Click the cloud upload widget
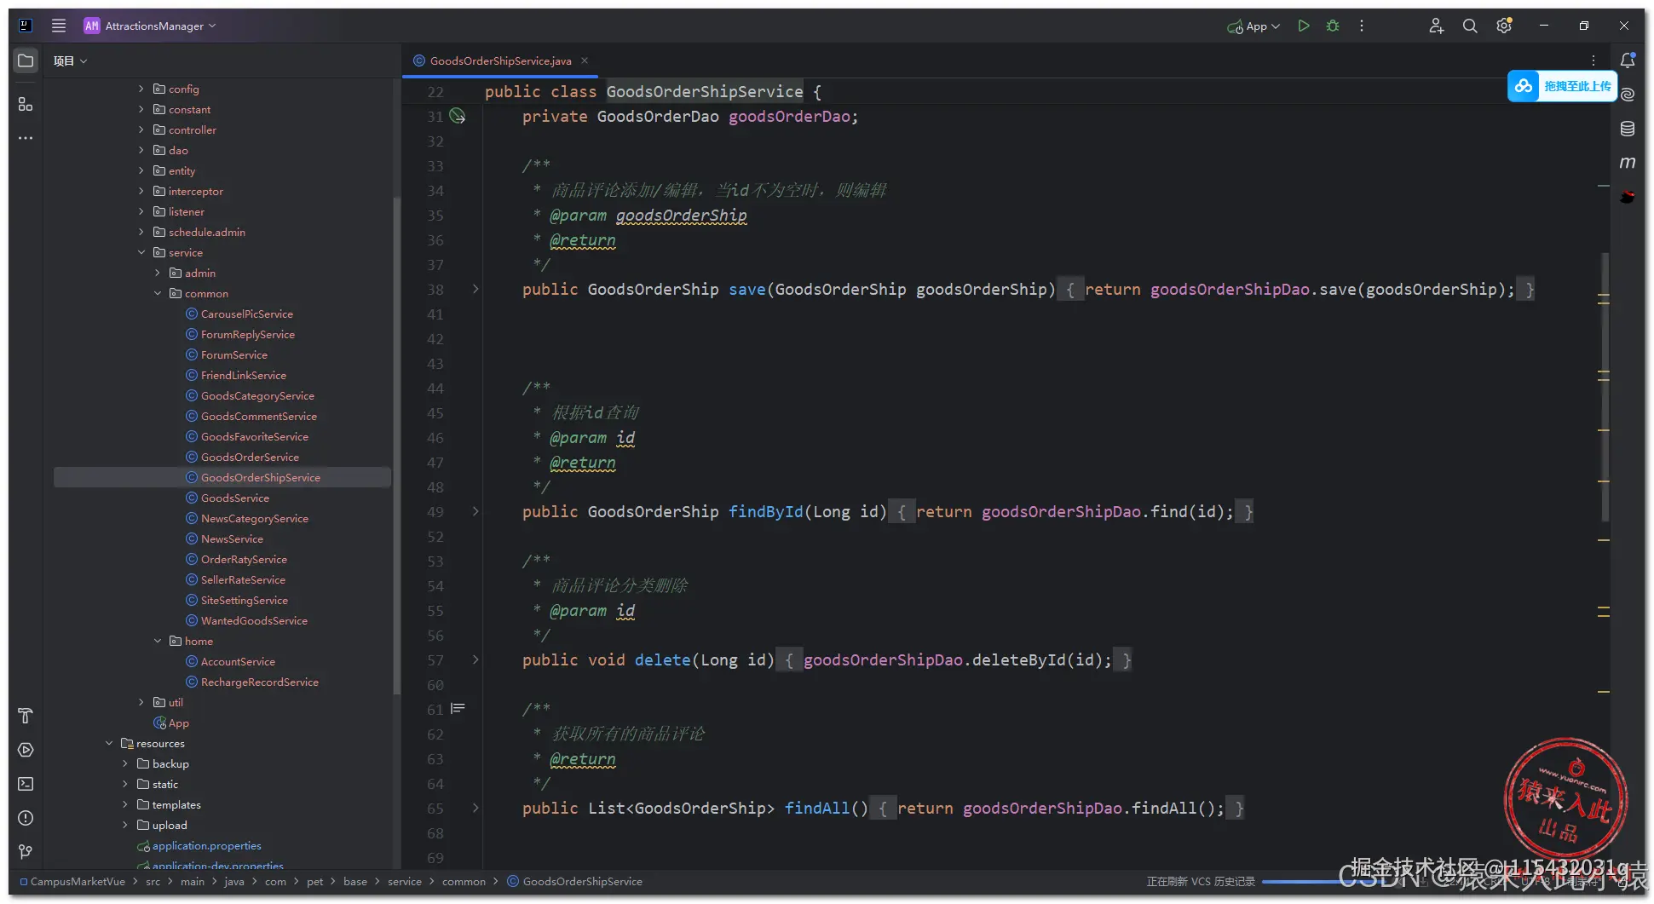 (x=1562, y=86)
